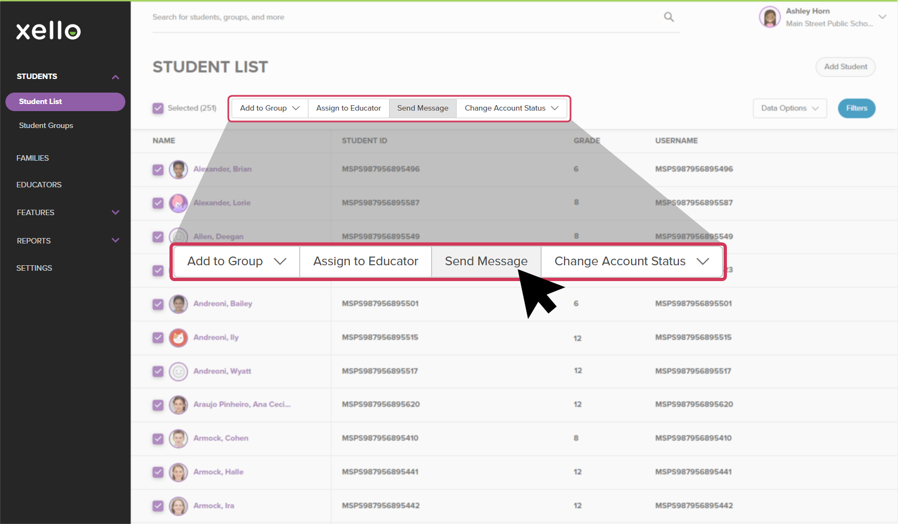
Task: Click student ID MSPS987956895496
Action: 381,169
